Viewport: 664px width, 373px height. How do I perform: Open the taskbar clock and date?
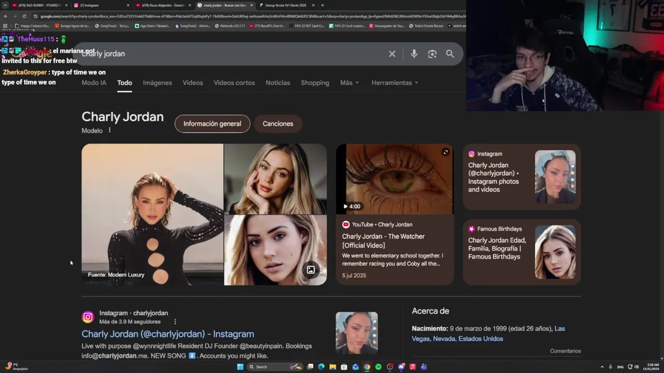(x=651, y=367)
